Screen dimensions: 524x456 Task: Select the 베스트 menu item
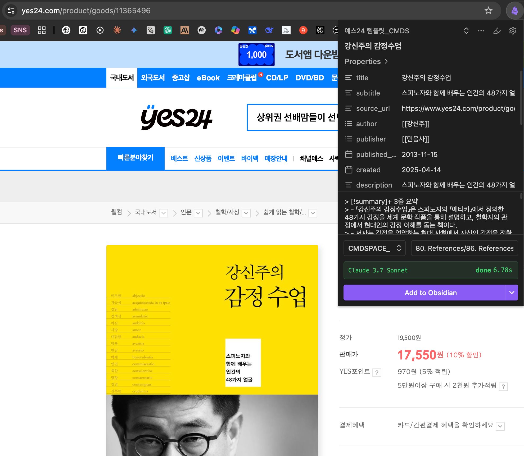(180, 158)
